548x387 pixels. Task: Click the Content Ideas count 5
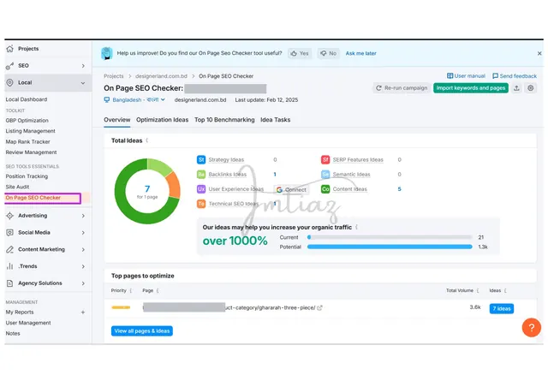pos(400,189)
